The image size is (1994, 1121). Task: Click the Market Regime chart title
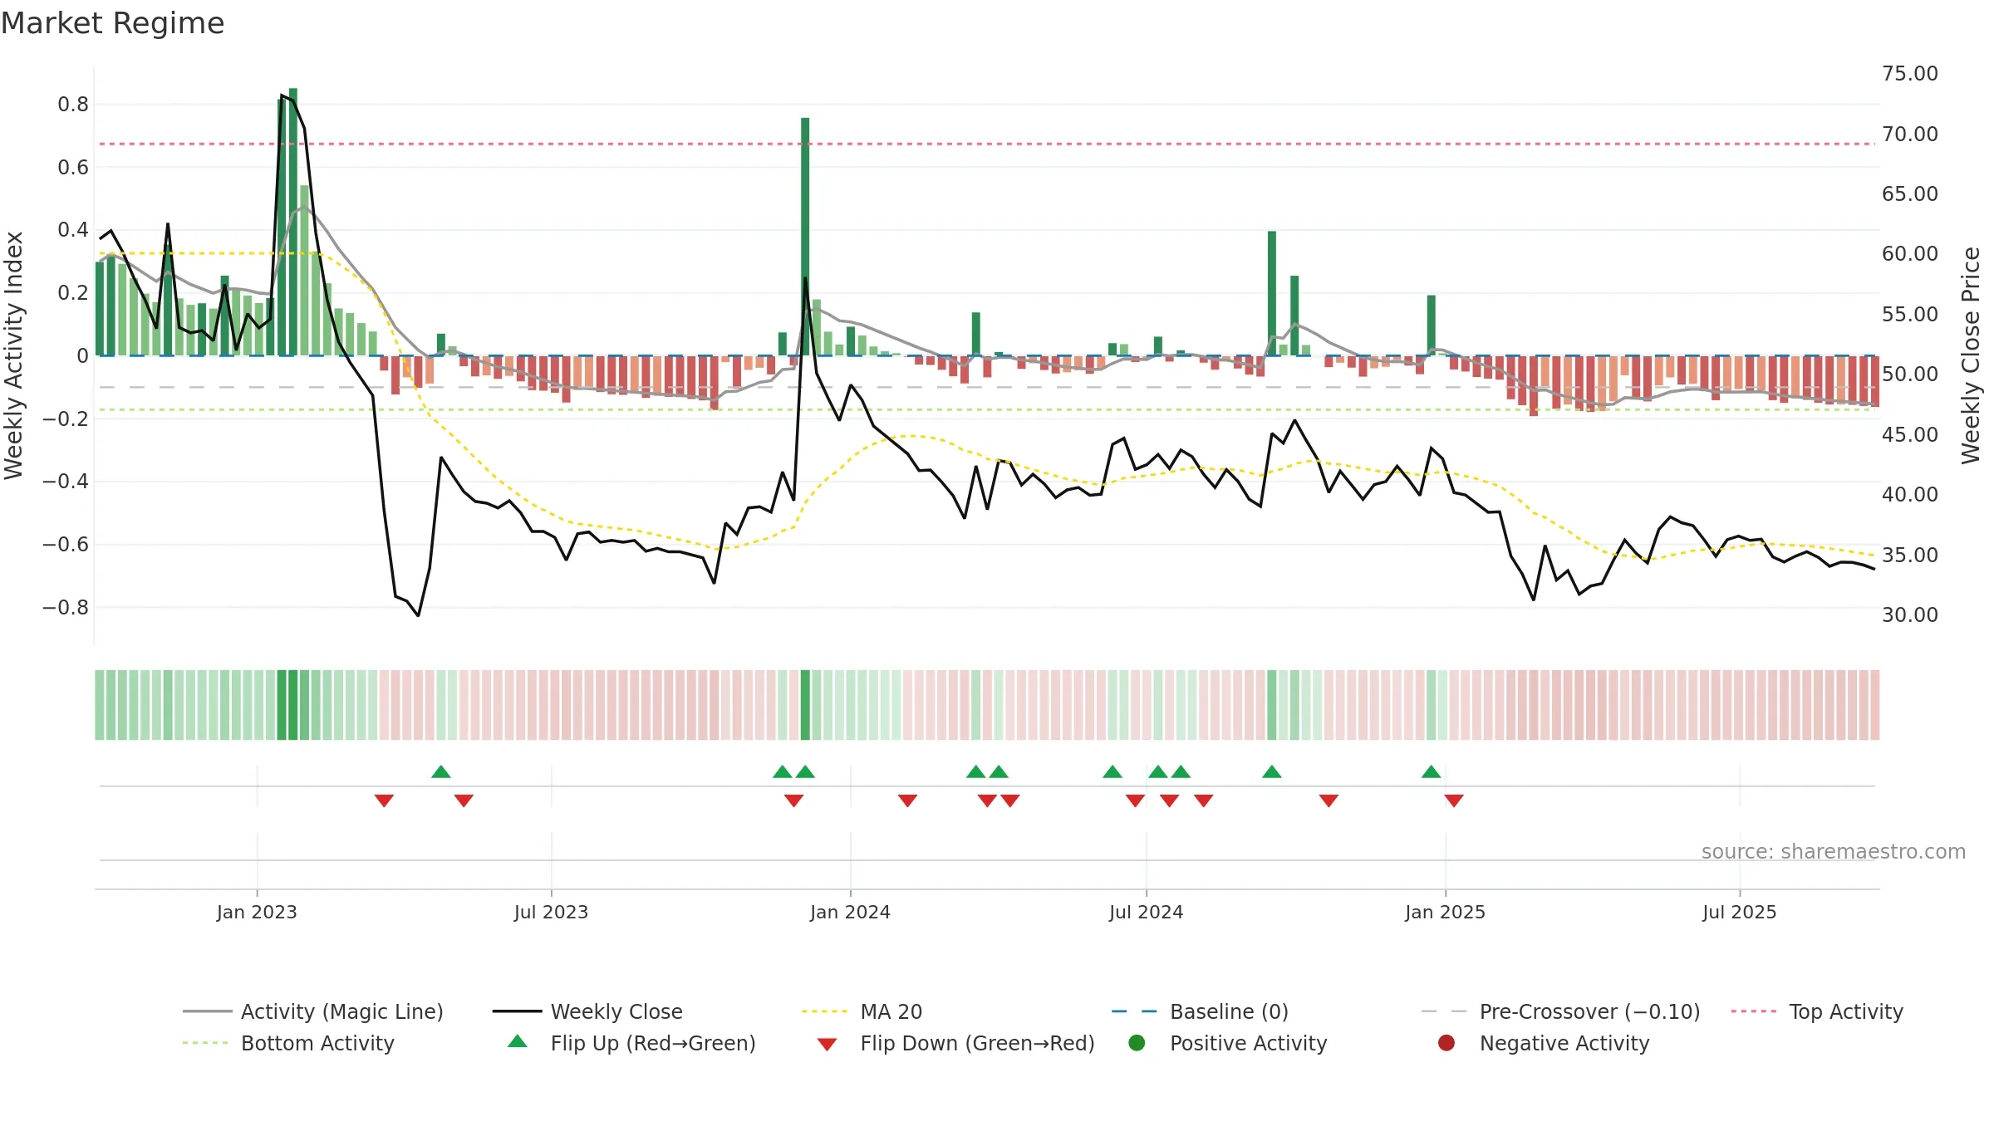(x=112, y=23)
